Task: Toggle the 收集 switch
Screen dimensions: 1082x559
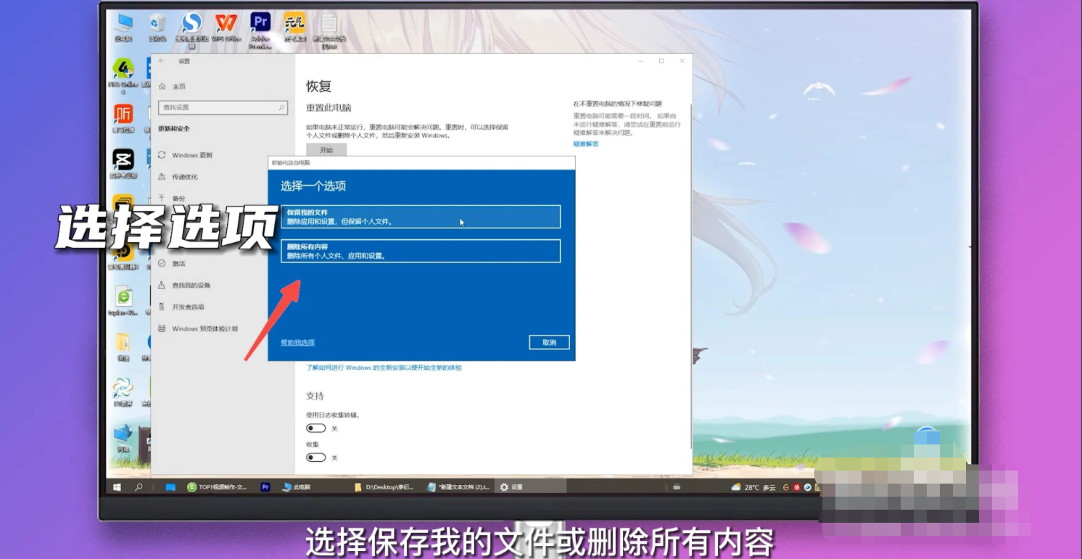Action: click(315, 457)
